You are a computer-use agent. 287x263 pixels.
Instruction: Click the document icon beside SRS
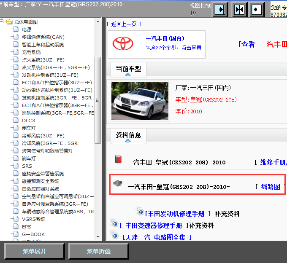[16, 166]
